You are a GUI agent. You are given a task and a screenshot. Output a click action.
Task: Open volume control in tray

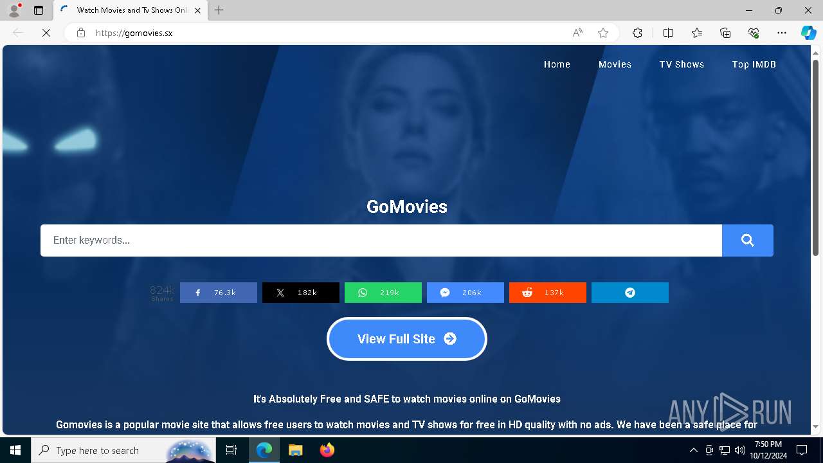click(x=739, y=450)
